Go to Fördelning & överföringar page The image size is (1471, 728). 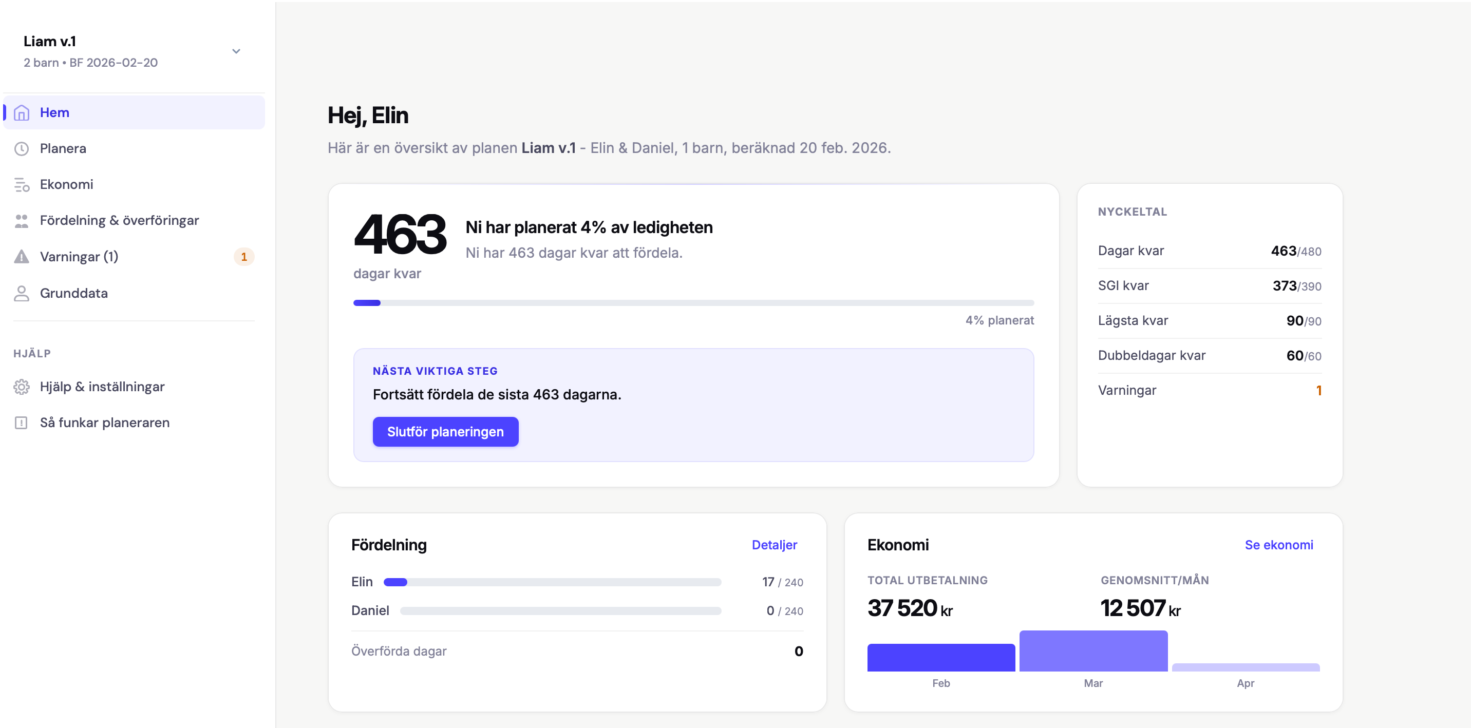click(119, 220)
